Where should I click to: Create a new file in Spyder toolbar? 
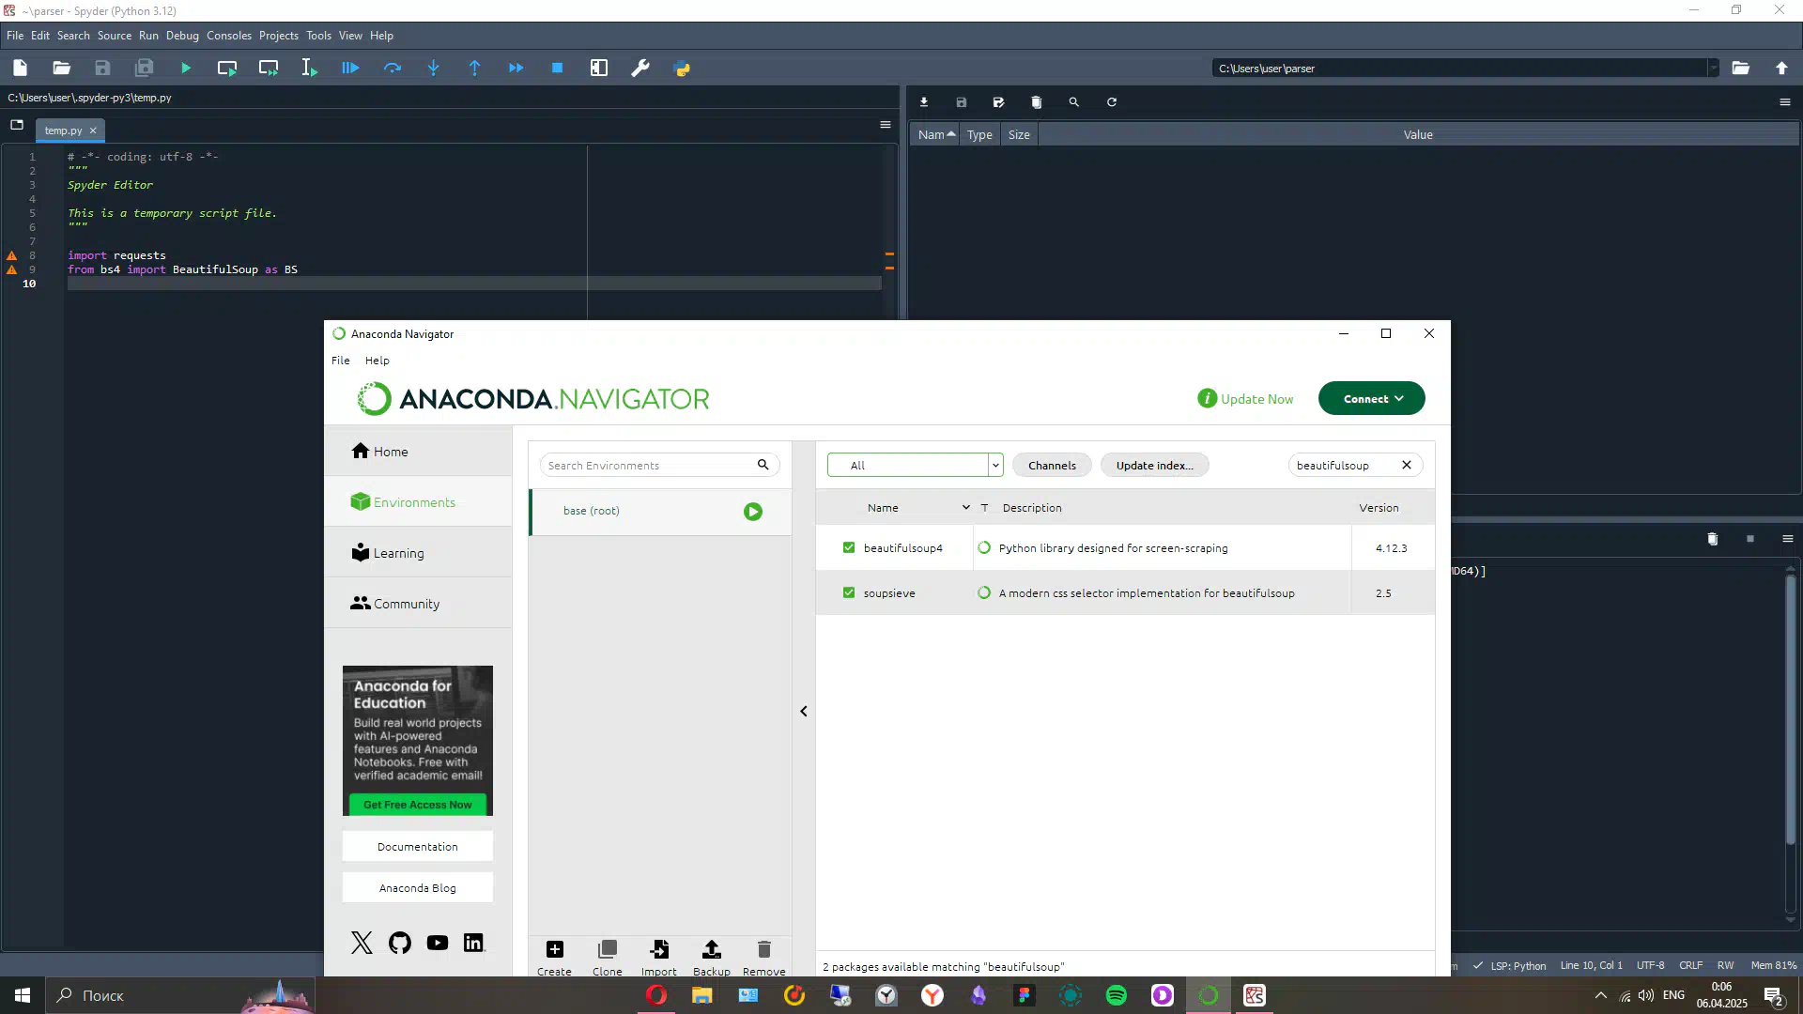20,68
